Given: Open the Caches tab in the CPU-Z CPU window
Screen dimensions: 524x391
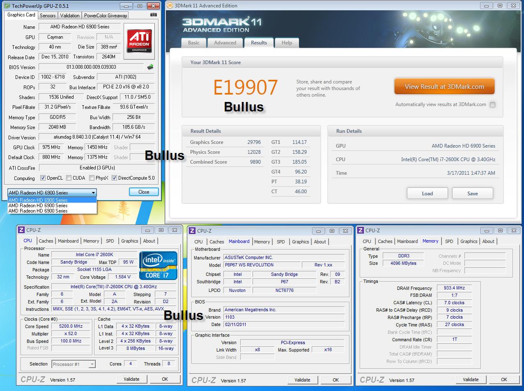Looking at the screenshot, I should tap(46, 241).
